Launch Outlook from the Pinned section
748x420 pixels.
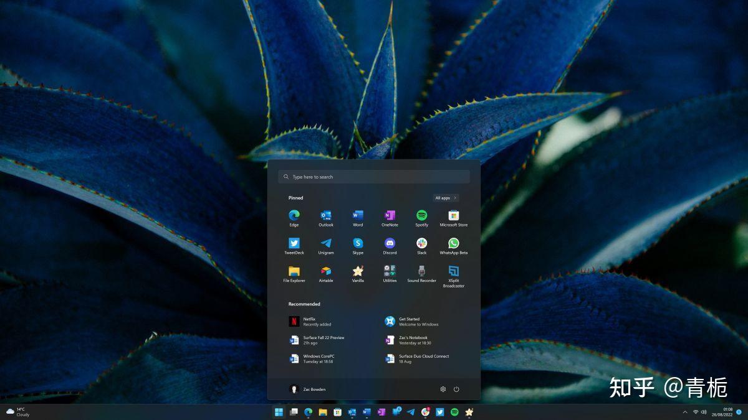pos(326,218)
